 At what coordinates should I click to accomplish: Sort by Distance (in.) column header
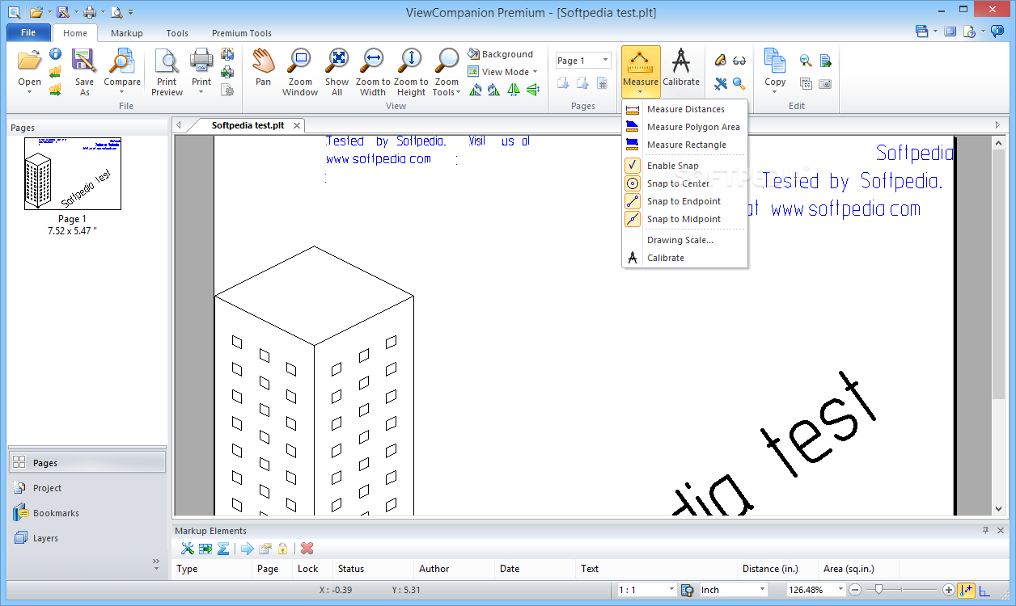pyautogui.click(x=777, y=569)
